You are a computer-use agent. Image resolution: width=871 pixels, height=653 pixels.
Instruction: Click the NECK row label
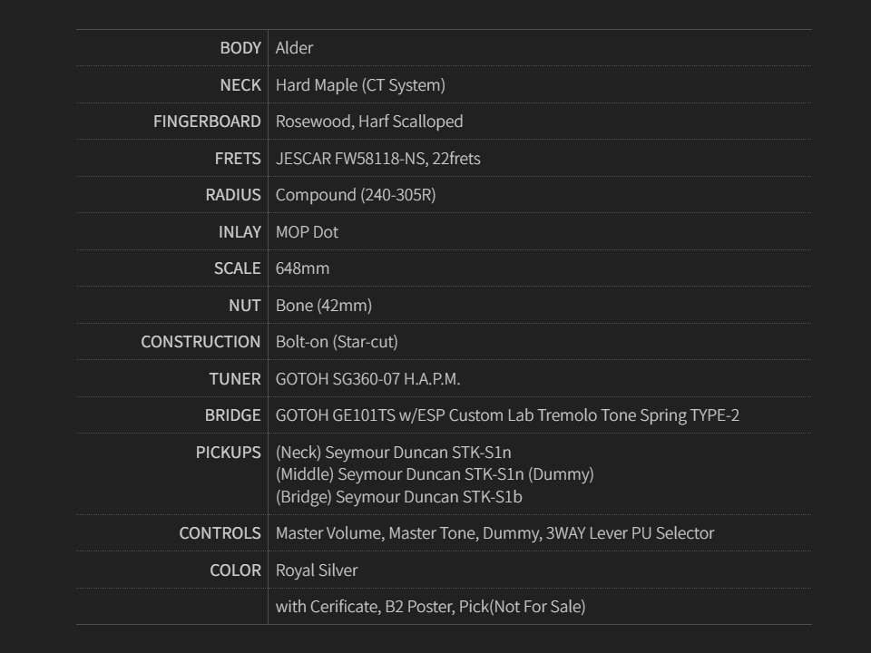[240, 85]
